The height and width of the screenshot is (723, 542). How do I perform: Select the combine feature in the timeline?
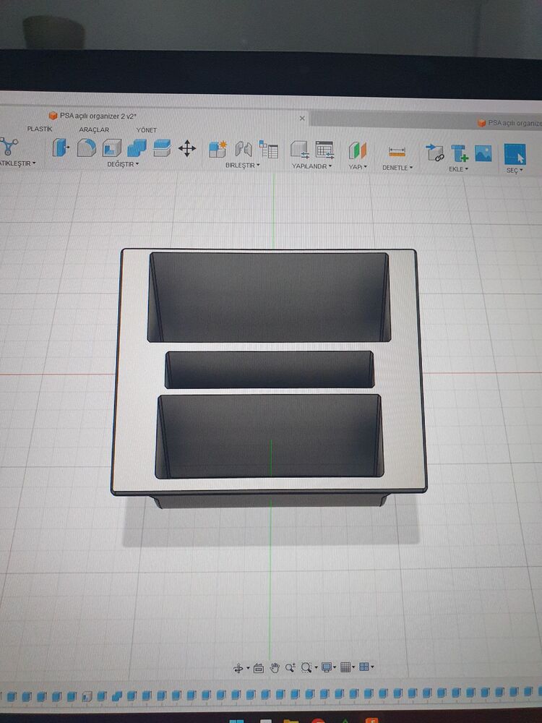click(116, 696)
